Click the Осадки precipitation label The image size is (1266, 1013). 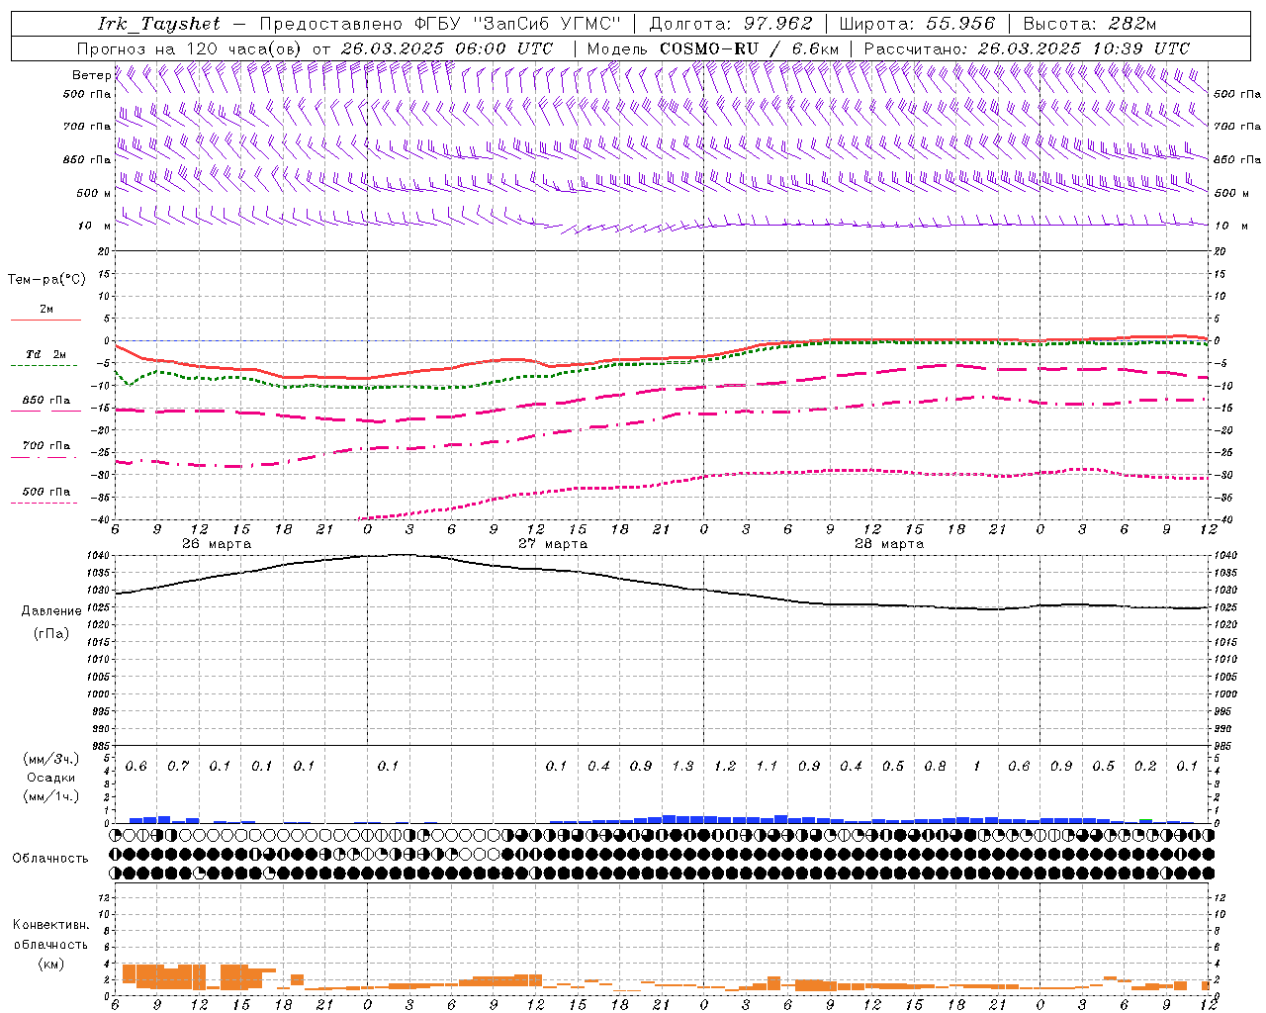pyautogui.click(x=51, y=778)
